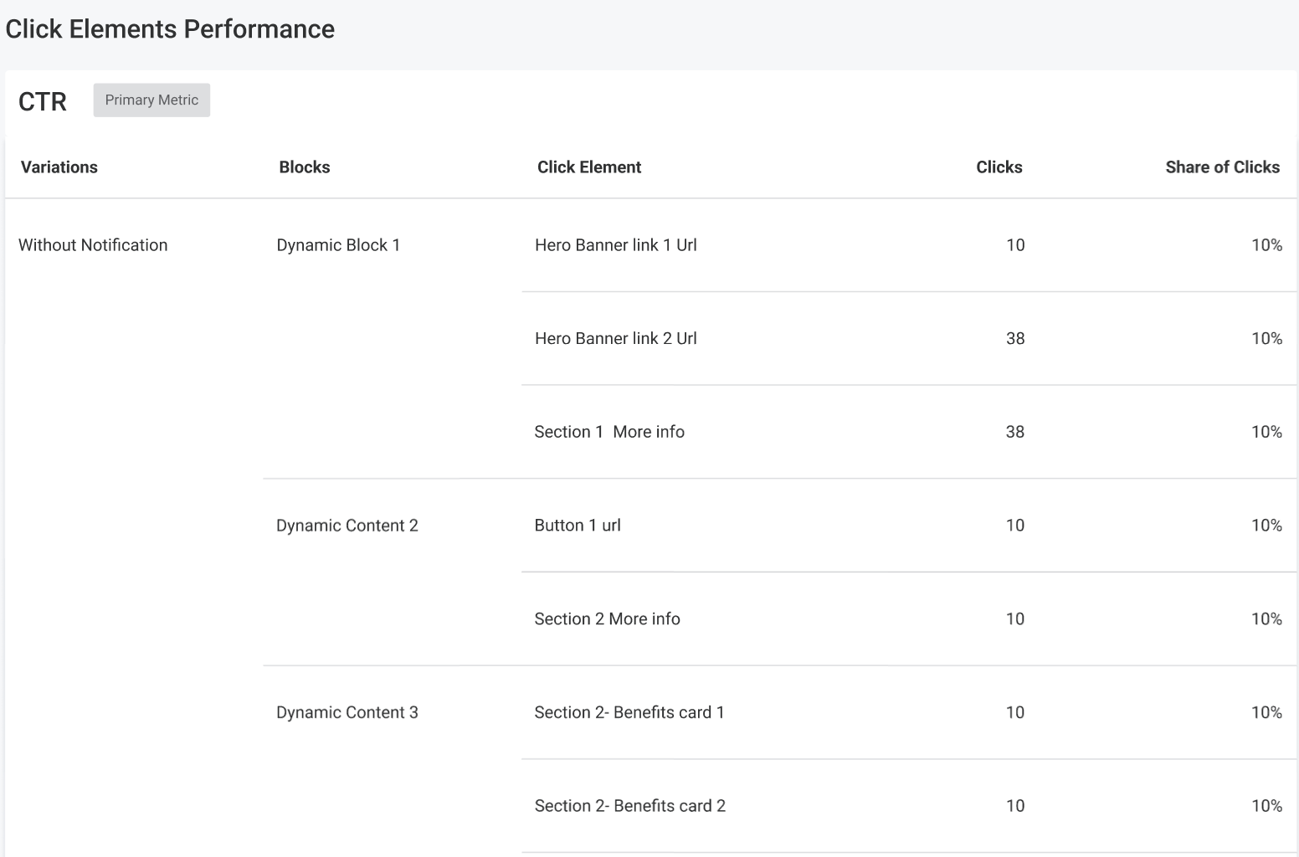Click Hero Banner link 2 Url
This screenshot has width=1299, height=857.
pyautogui.click(x=616, y=338)
